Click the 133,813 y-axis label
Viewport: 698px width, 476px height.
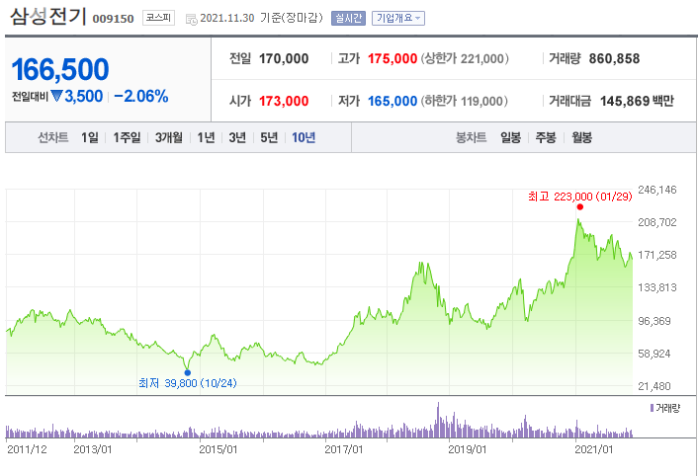pos(657,287)
